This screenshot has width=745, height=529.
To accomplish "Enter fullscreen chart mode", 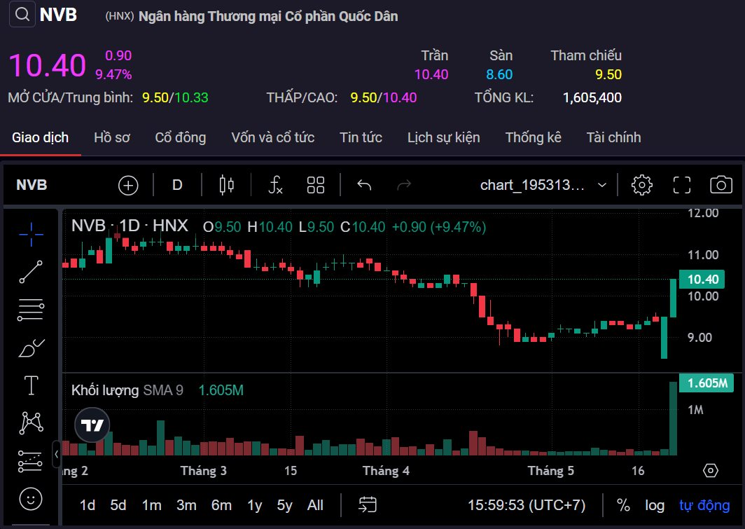I will 681,185.
